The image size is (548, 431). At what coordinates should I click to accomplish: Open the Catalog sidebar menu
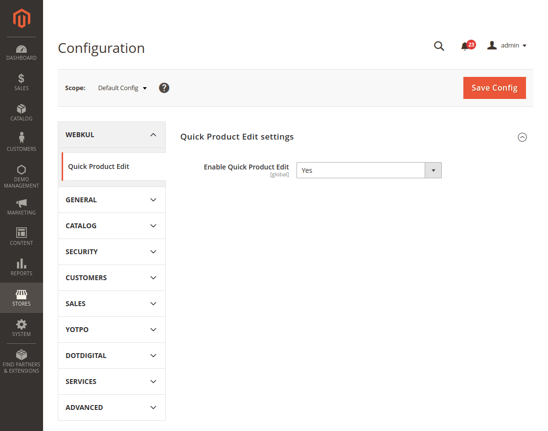pyautogui.click(x=22, y=113)
